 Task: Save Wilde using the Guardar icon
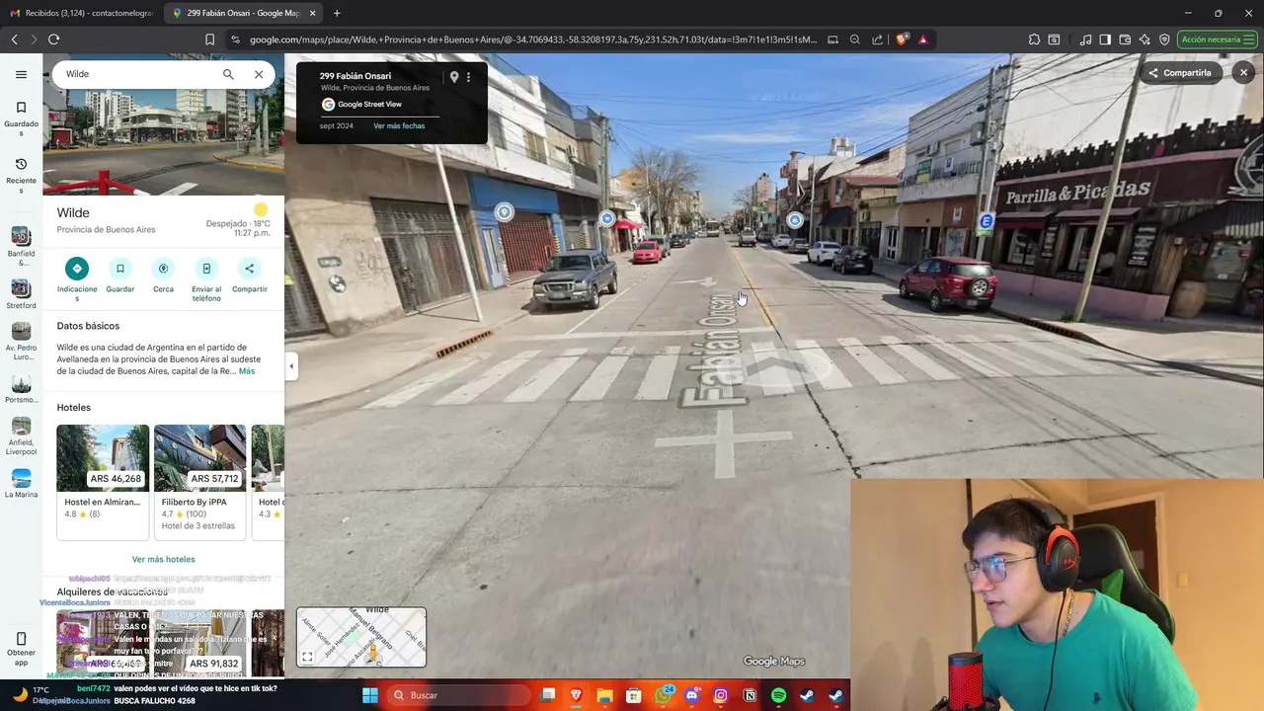120,269
